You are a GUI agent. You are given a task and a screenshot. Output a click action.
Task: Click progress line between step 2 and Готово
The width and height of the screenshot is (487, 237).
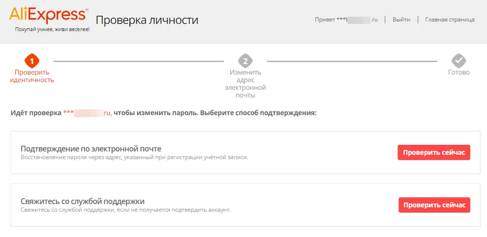352,61
